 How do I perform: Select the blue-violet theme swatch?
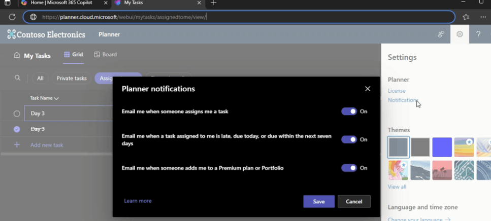tap(442, 147)
